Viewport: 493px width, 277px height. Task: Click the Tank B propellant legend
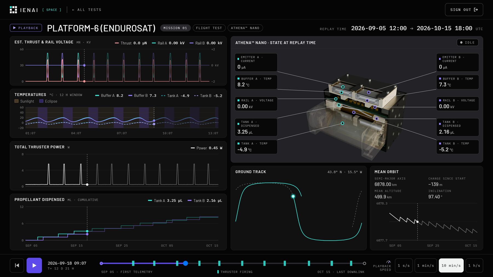(205, 201)
